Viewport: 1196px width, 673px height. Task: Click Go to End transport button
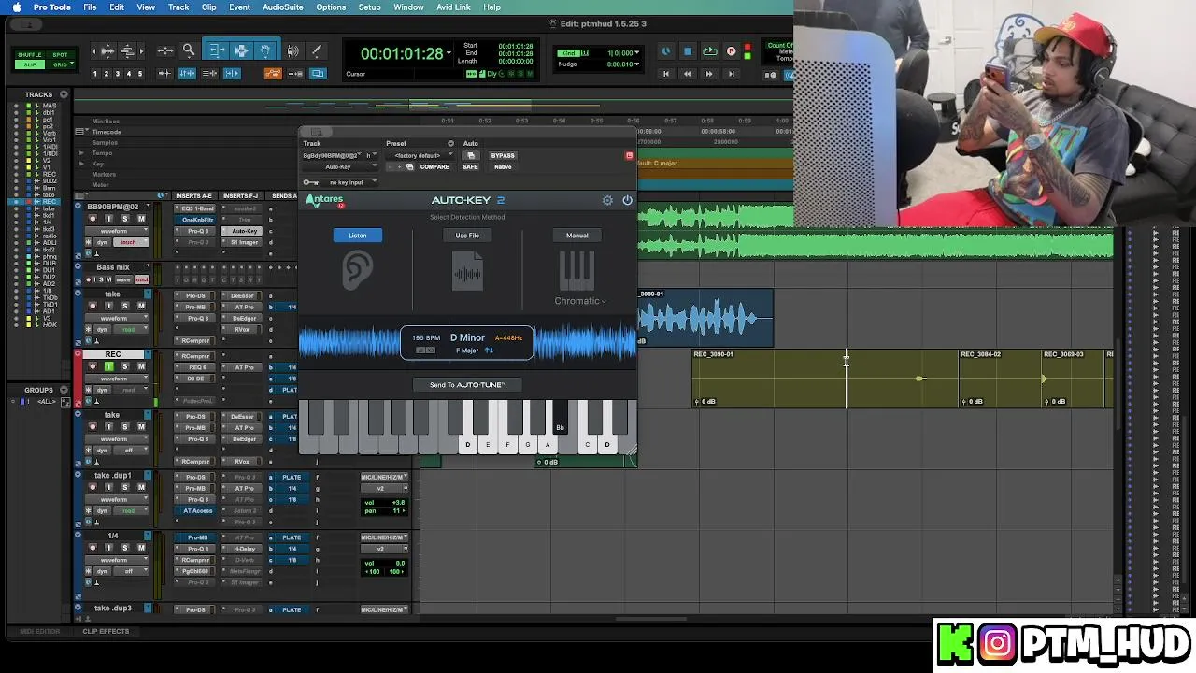pos(732,74)
